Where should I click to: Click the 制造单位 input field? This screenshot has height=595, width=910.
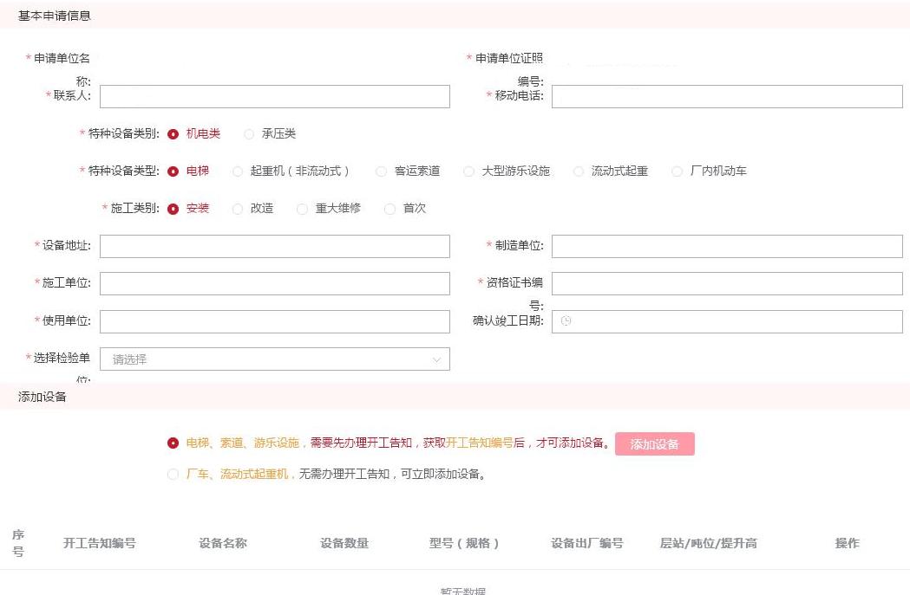tap(727, 247)
